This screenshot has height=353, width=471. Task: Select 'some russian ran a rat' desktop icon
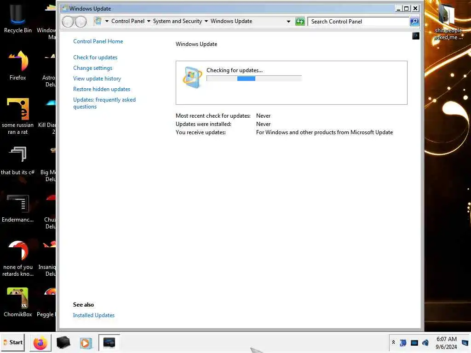coord(17,116)
